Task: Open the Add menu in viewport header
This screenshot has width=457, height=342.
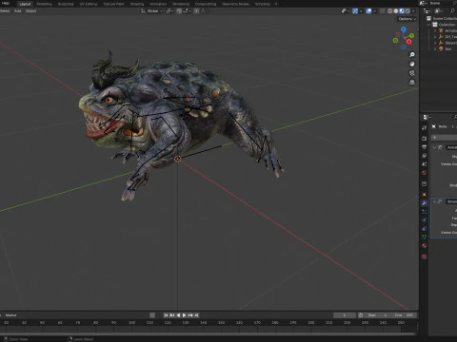Action: pyautogui.click(x=17, y=10)
